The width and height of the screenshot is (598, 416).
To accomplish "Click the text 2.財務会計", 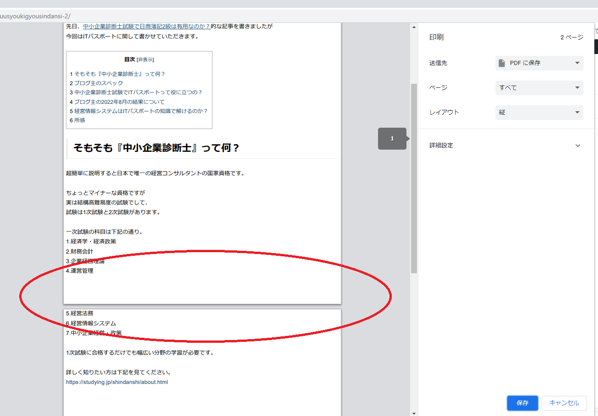I will coord(79,252).
